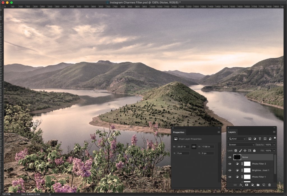287x196 pixels.
Task: Hide the Brightness/Contrast 1 layer
Action: (230, 170)
